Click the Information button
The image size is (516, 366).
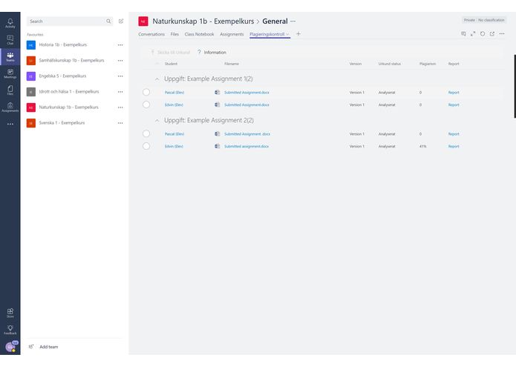212,52
